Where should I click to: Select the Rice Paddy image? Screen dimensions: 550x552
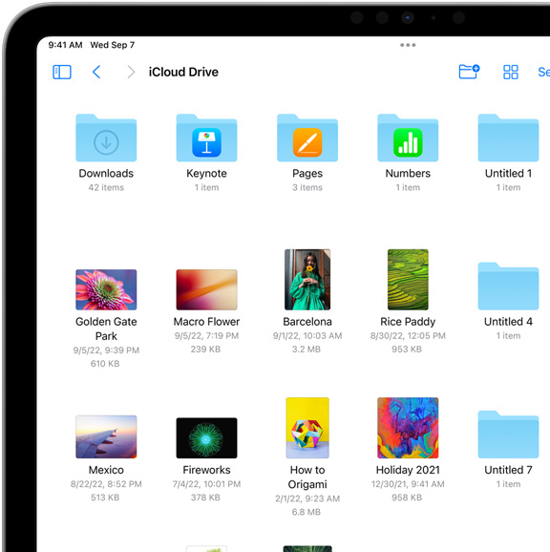(408, 280)
